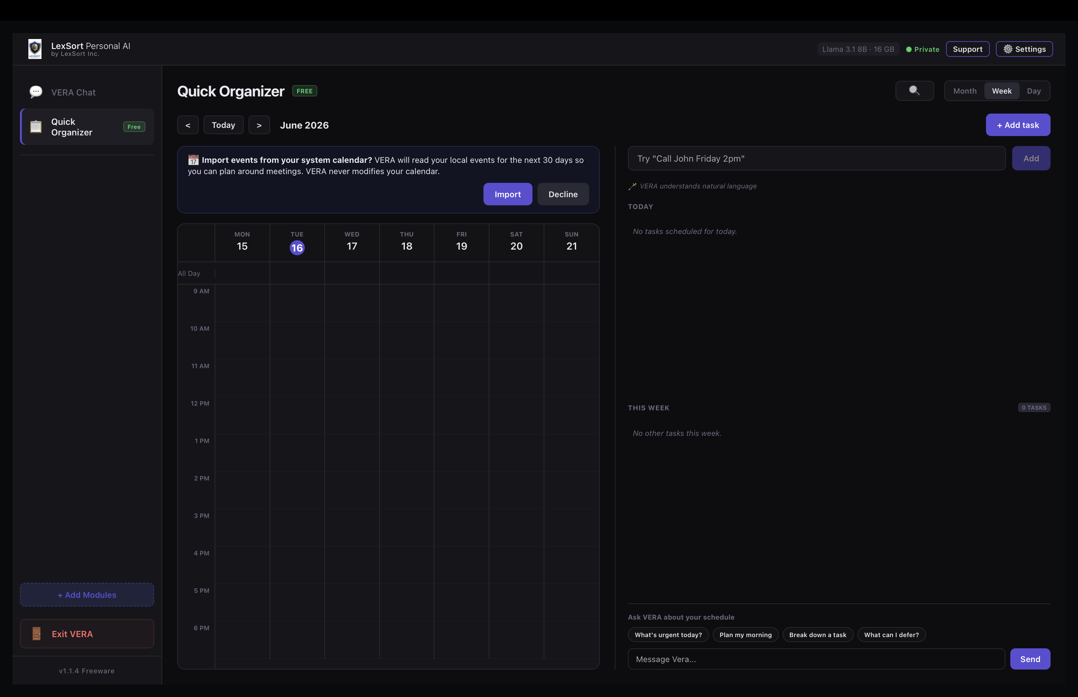The image size is (1078, 697).
Task: Click the LexSort shield logo
Action: [35, 49]
